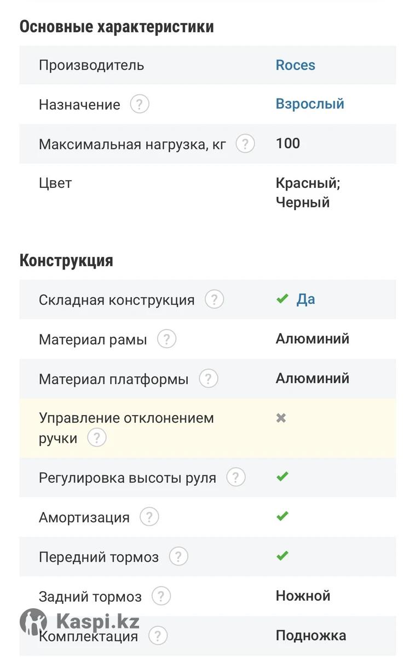Click green checkmark for Амортизация

283,516
